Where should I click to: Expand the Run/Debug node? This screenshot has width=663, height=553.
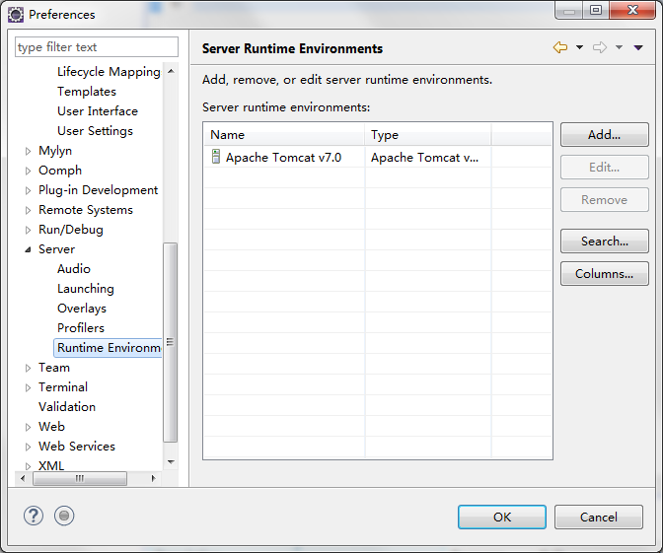click(28, 231)
